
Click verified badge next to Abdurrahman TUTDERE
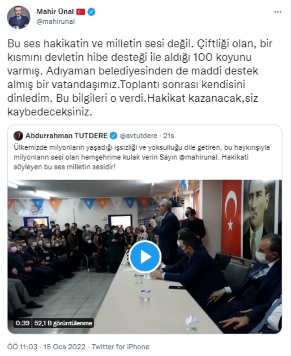113,136
